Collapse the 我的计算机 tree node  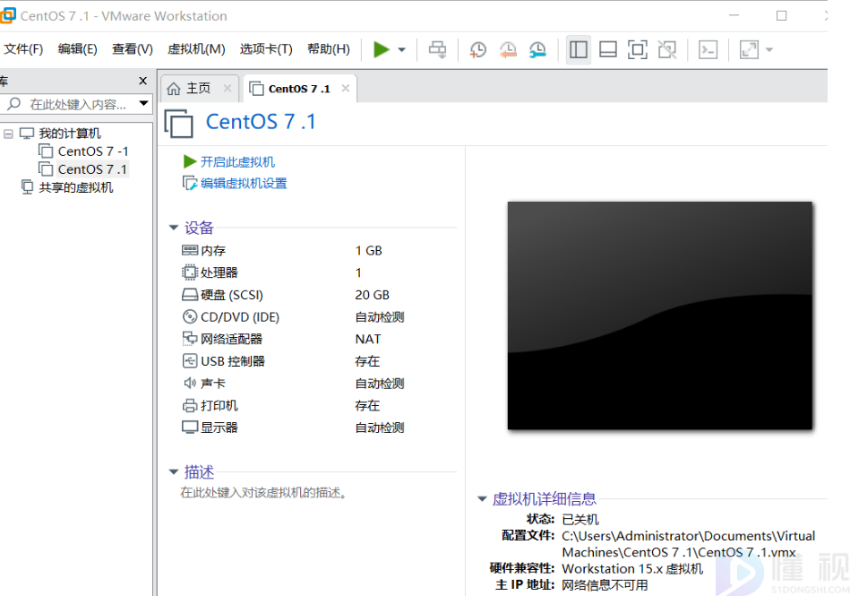(9, 134)
